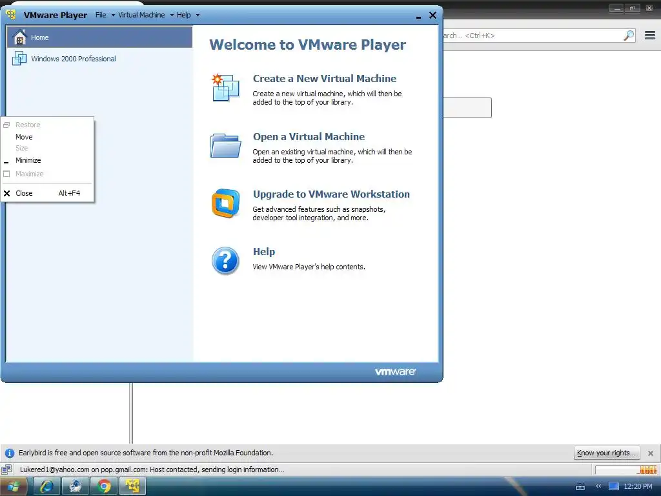
Task: Click Upgrade to VMware Workstation link
Action: [x=331, y=194]
